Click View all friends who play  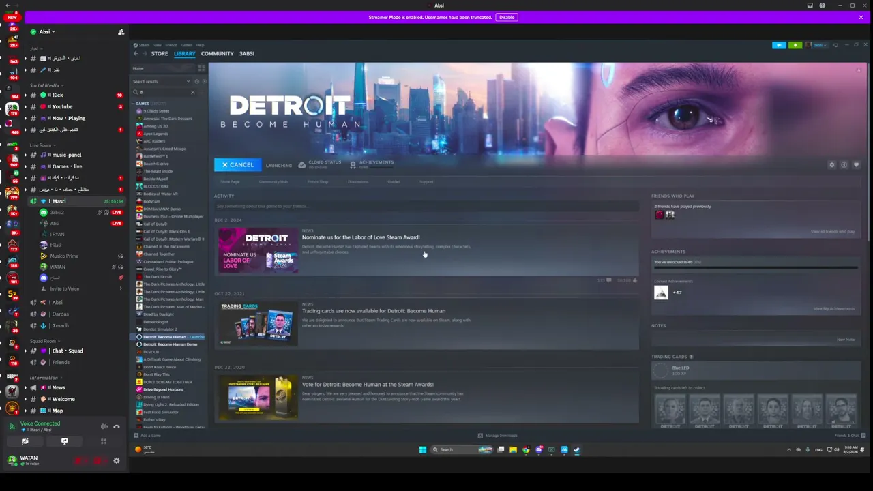tap(833, 232)
